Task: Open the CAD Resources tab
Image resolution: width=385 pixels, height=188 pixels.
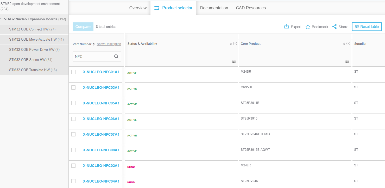Action: pos(251,8)
